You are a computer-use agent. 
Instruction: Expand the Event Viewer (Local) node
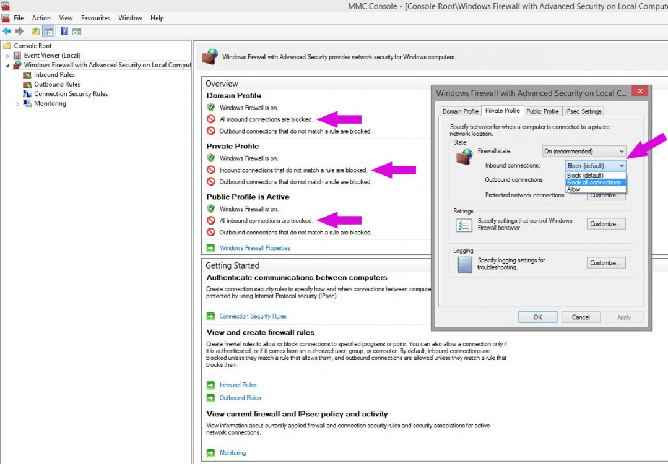[x=7, y=55]
